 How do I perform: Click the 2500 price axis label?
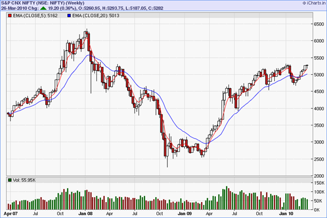pos(319,159)
